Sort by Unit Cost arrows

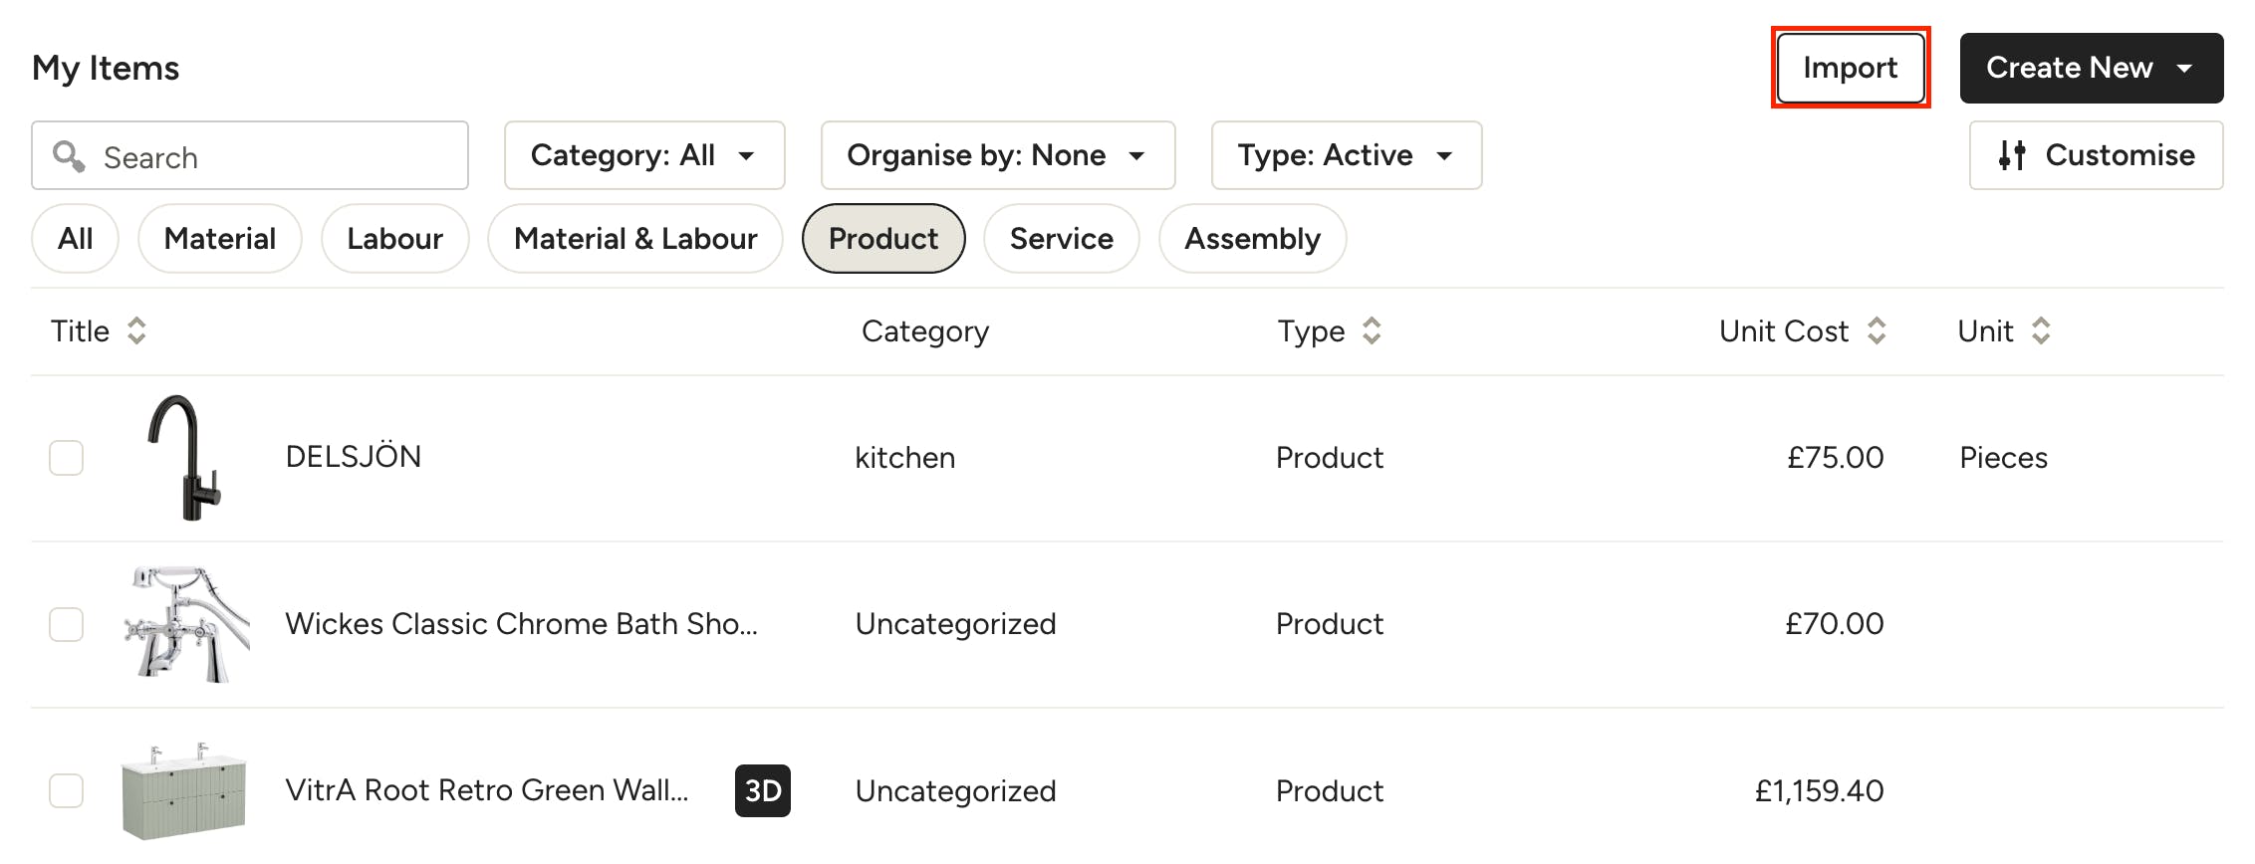pyautogui.click(x=1877, y=331)
